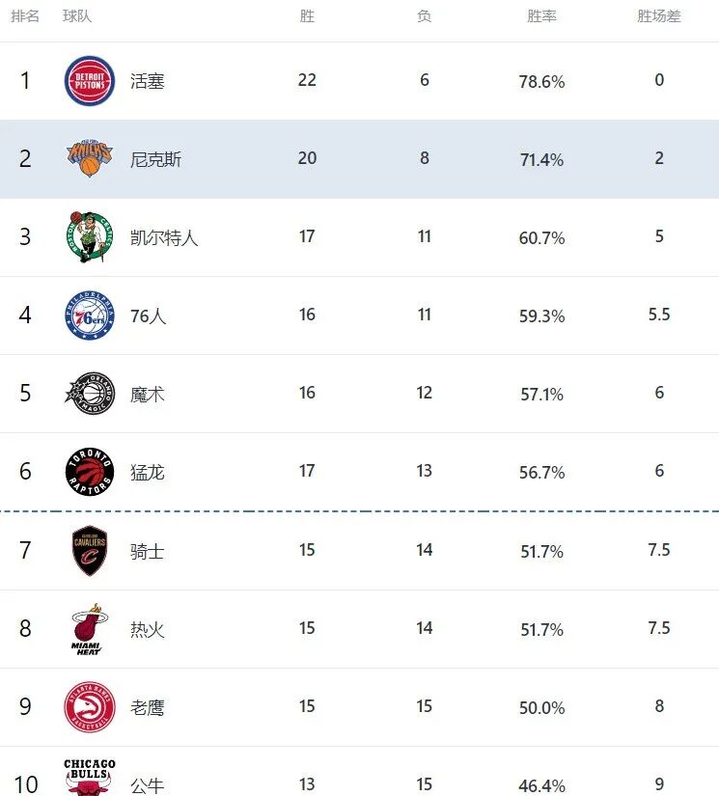This screenshot has width=719, height=796.
Task: Open the 尼克斯 team name link
Action: tap(155, 159)
